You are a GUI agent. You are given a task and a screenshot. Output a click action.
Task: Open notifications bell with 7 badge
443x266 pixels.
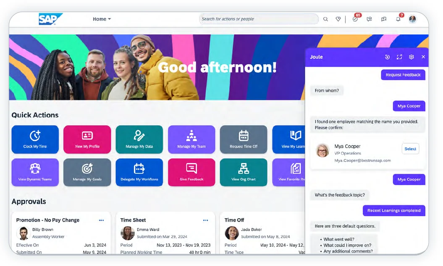pyautogui.click(x=398, y=18)
